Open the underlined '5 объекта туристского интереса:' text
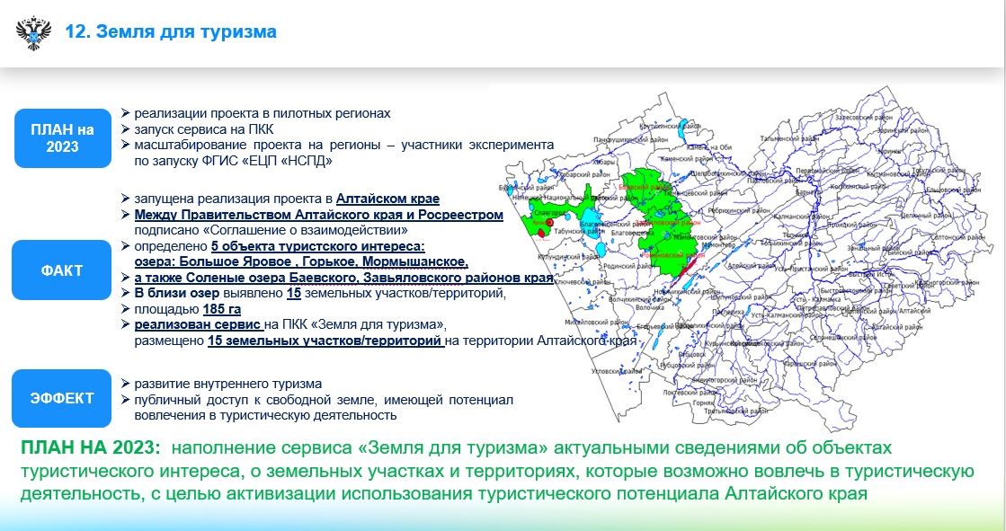Image resolution: width=1006 pixels, height=531 pixels. coord(317,246)
